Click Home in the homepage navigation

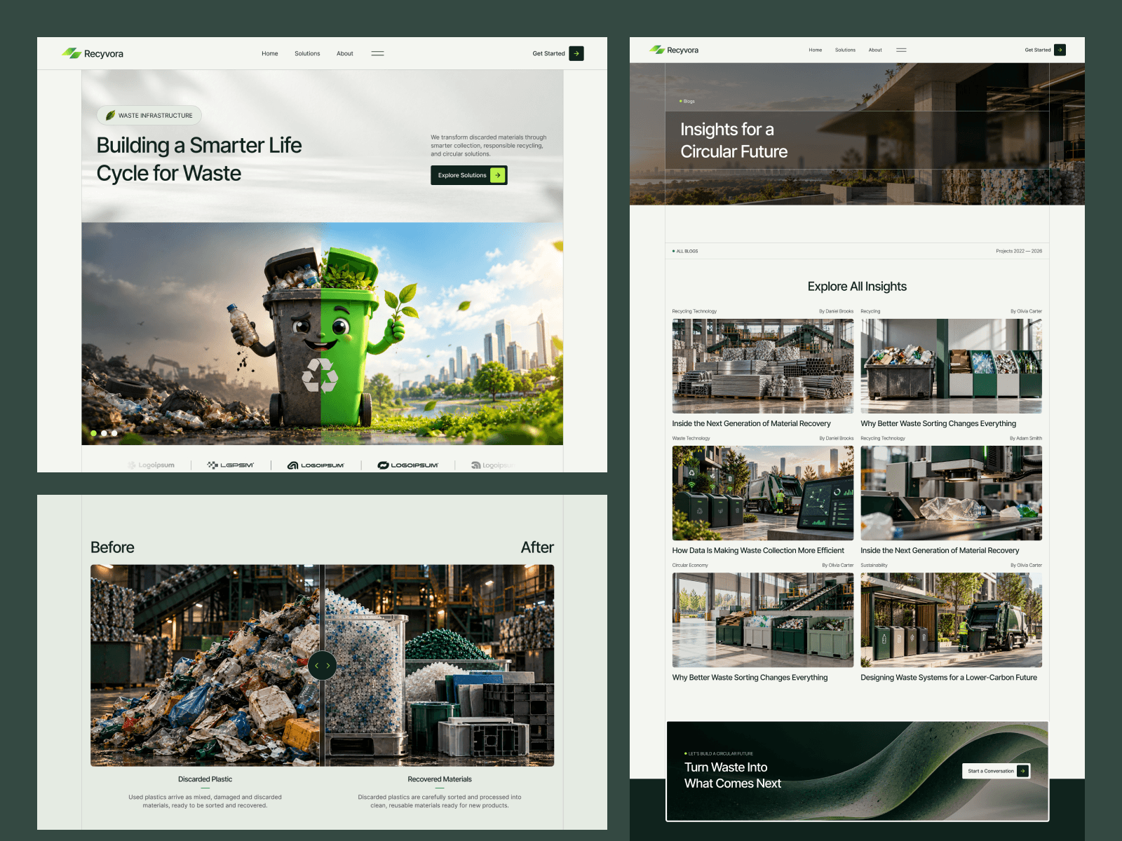pos(270,53)
